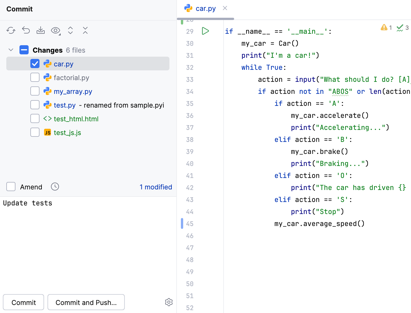Toggle the Changes group checkbox
The height and width of the screenshot is (313, 411).
pos(24,50)
